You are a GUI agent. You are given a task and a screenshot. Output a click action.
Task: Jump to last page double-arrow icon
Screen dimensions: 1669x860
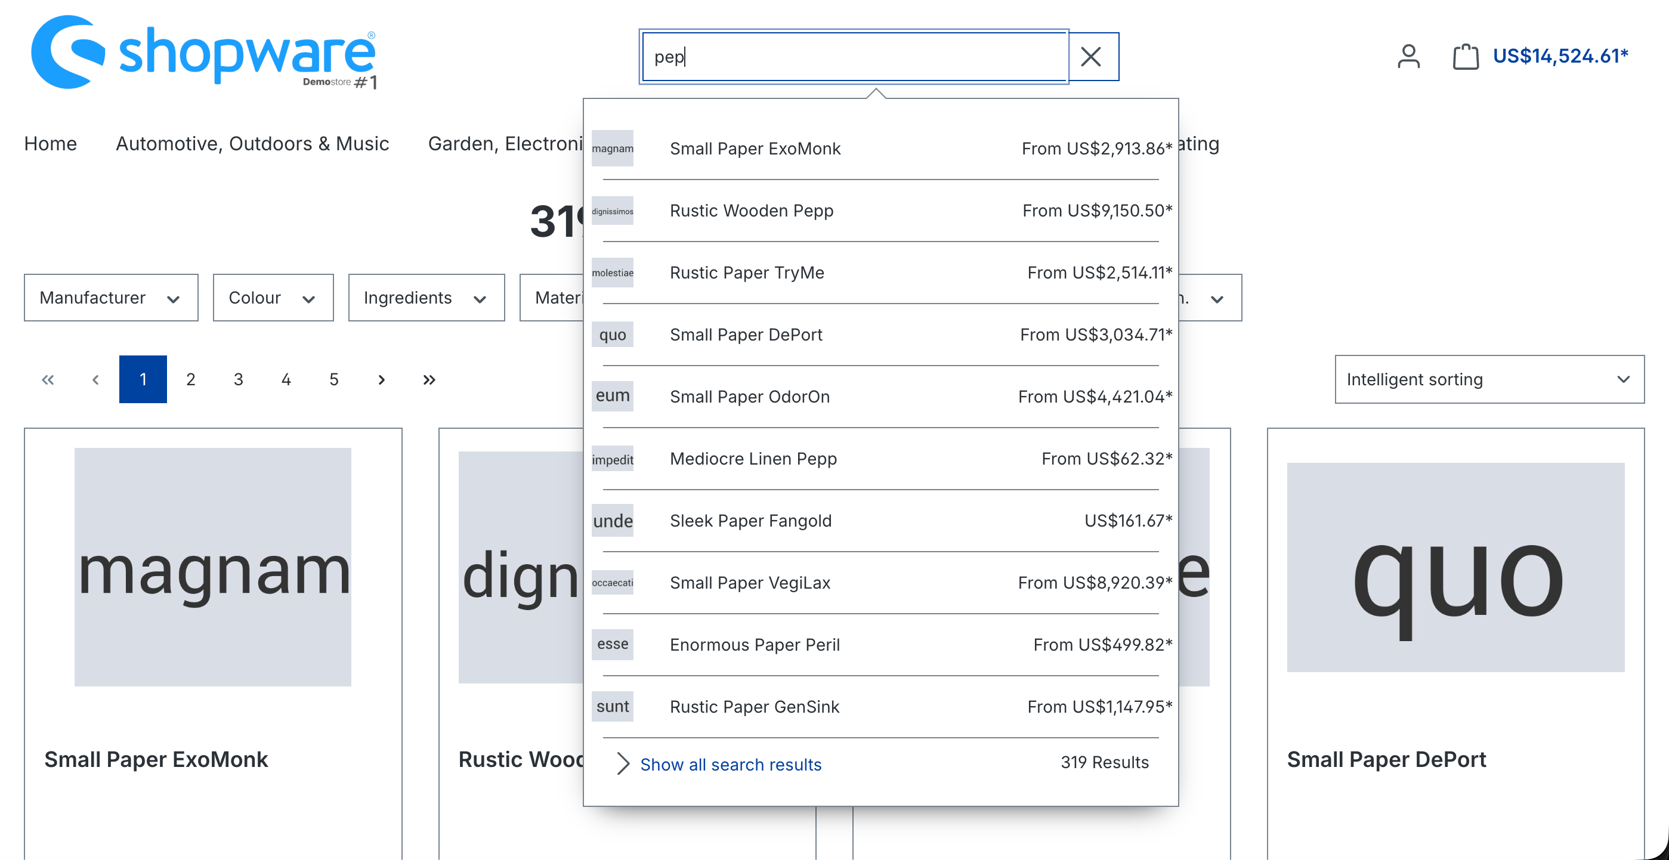[429, 379]
